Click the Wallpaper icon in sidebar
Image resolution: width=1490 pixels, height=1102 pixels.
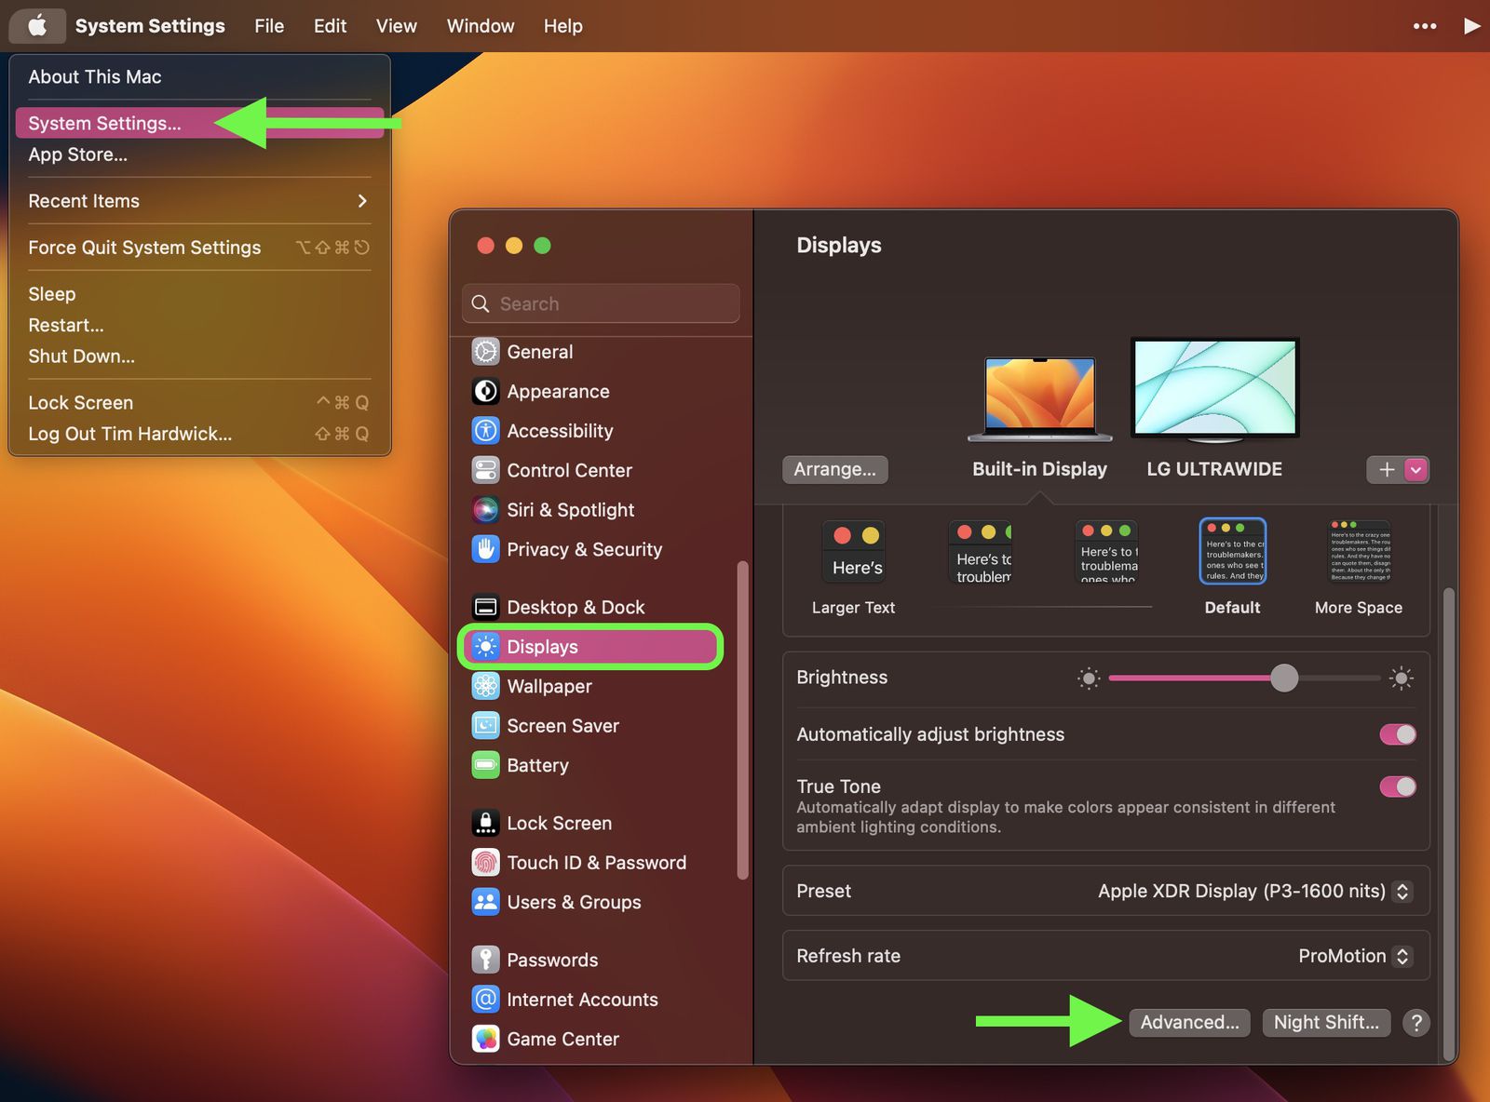tap(485, 686)
